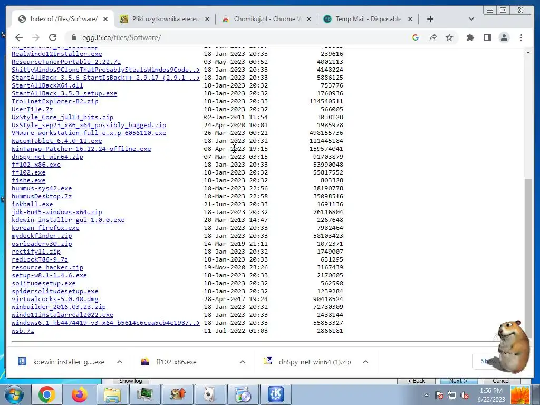Click the spidersolitudesetup.exe link
This screenshot has height=405, width=540.
point(55,291)
